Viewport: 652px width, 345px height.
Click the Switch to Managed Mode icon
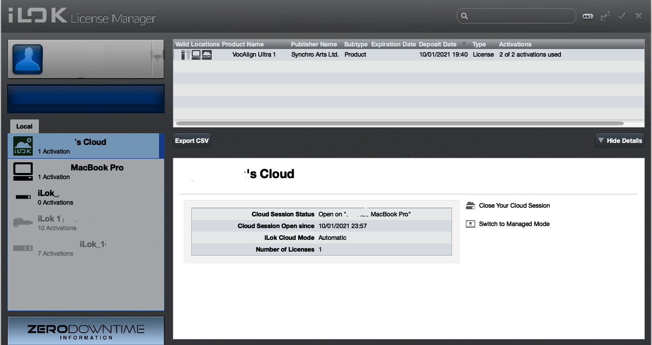(470, 224)
